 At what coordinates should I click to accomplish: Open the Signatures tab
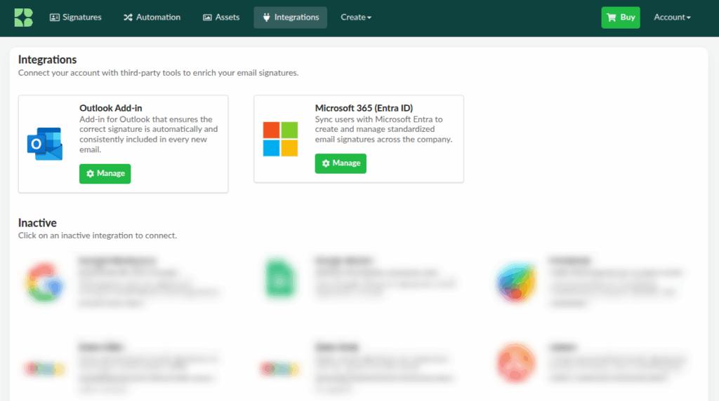pyautogui.click(x=76, y=18)
